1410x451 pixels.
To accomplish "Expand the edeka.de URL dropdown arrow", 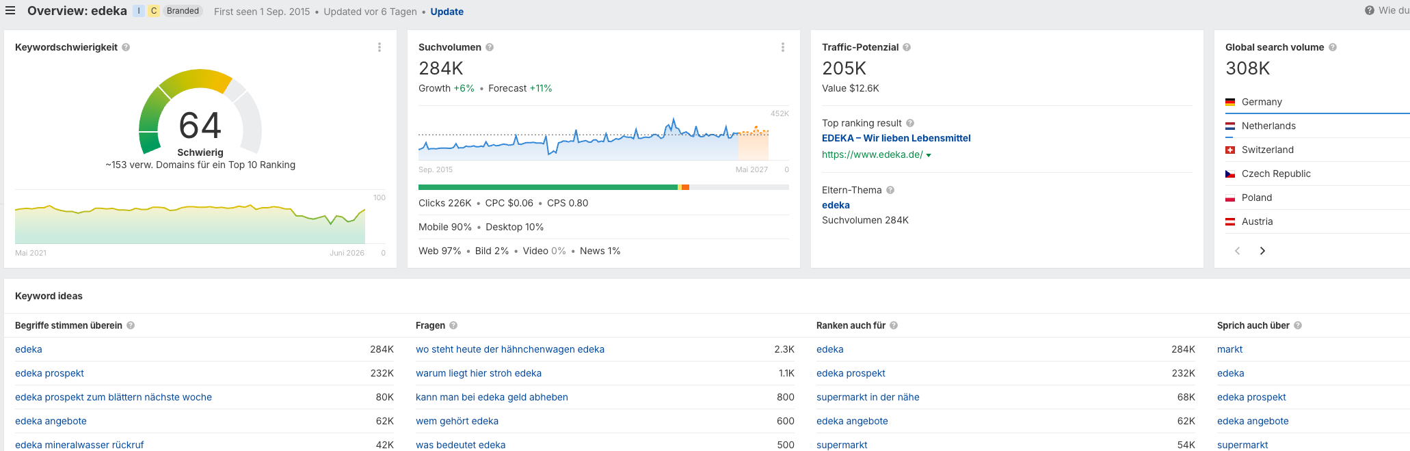I will tap(929, 155).
